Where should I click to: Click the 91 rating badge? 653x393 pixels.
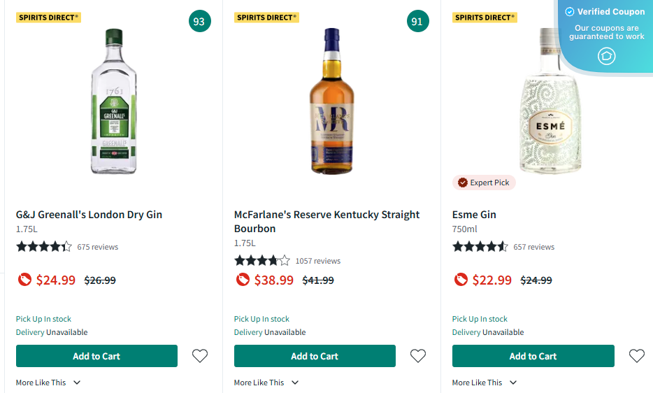[x=417, y=22]
